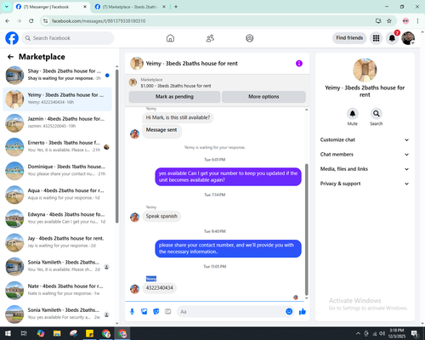Choose a GIF from the GIF icon

(x=168, y=312)
